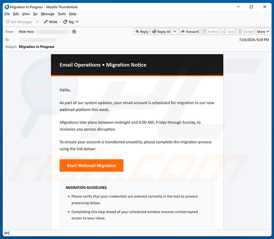Open the Help menu
The image size is (274, 239).
[x=72, y=14]
